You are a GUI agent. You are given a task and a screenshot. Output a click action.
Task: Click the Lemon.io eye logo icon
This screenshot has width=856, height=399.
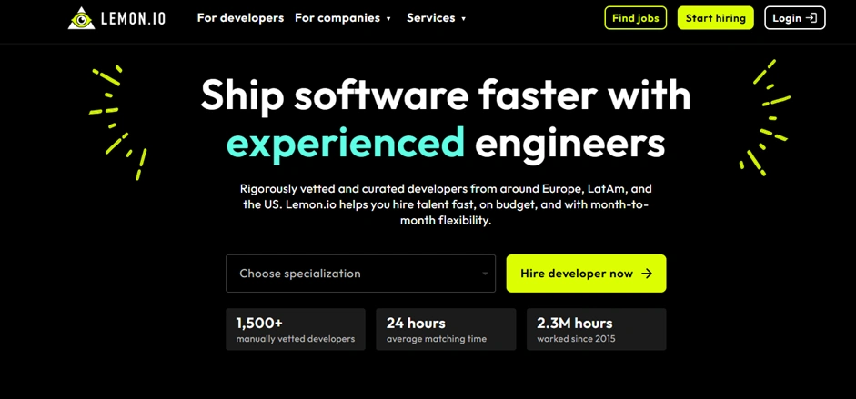(x=81, y=17)
